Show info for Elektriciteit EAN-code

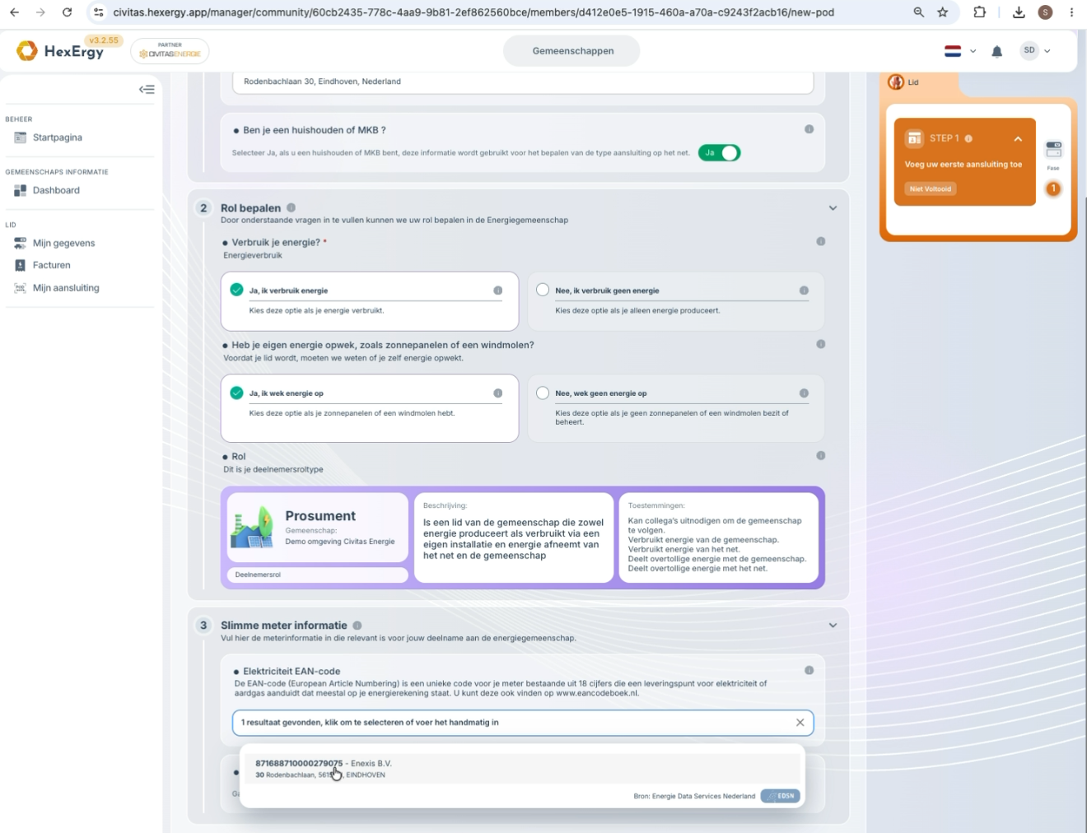[x=809, y=670]
